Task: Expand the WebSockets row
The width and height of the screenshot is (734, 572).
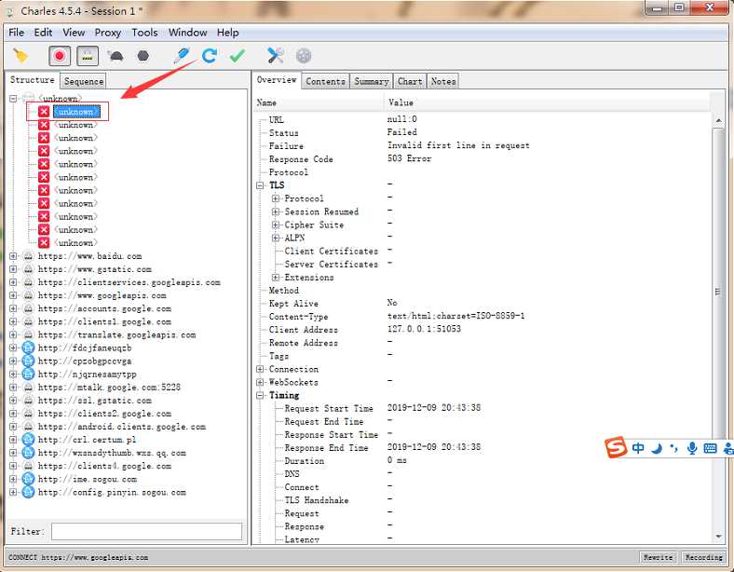Action: (260, 382)
